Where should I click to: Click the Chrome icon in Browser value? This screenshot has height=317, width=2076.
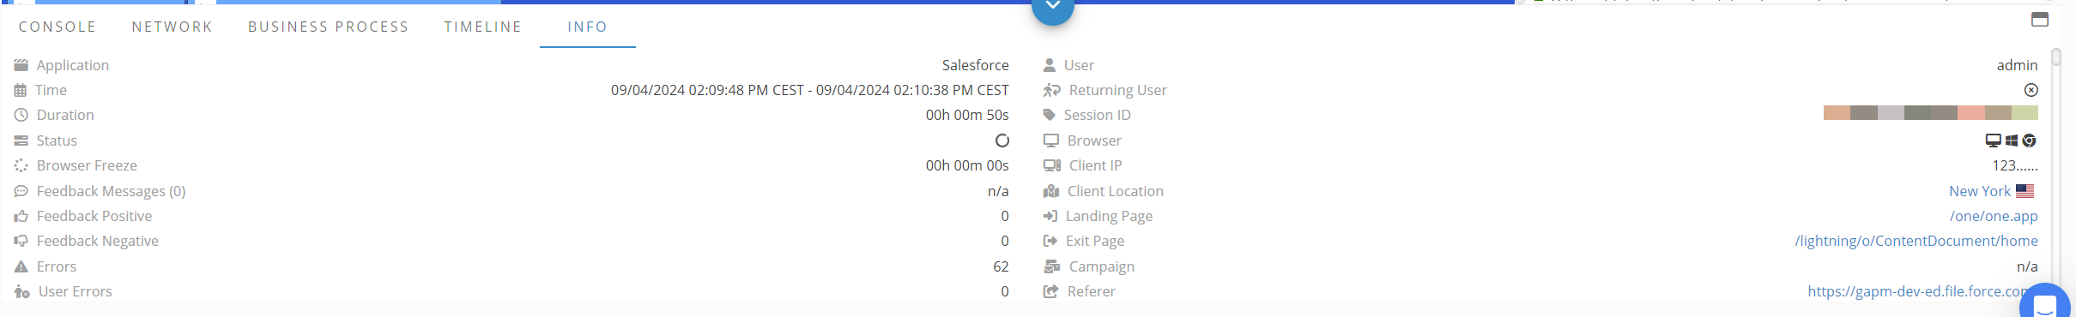point(2030,141)
